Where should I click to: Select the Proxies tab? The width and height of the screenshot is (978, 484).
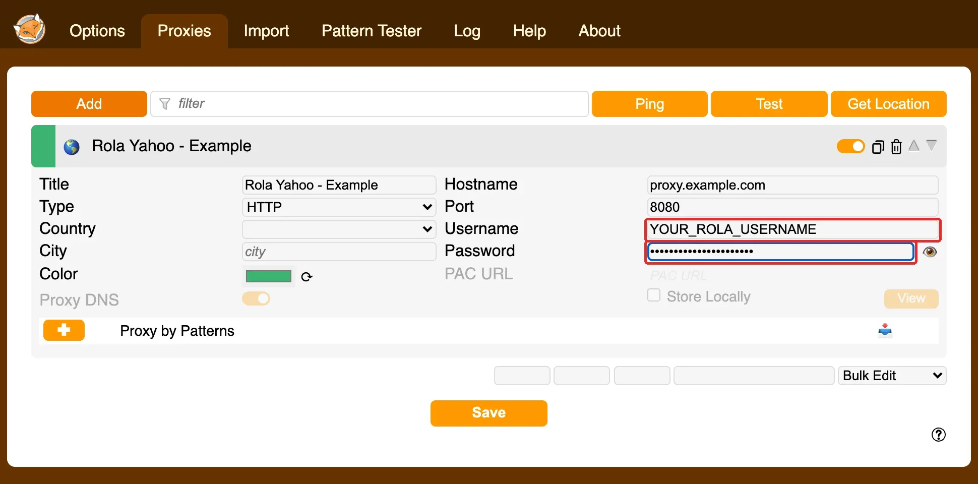(185, 31)
